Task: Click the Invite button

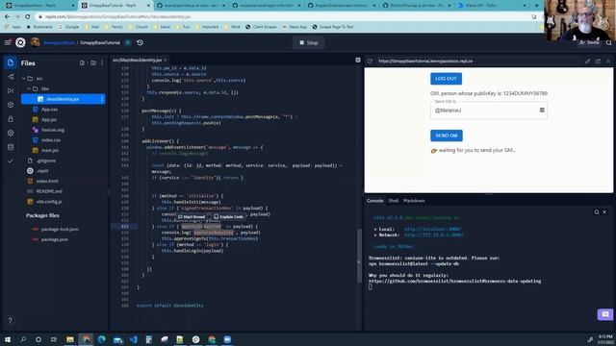Action: (589, 42)
